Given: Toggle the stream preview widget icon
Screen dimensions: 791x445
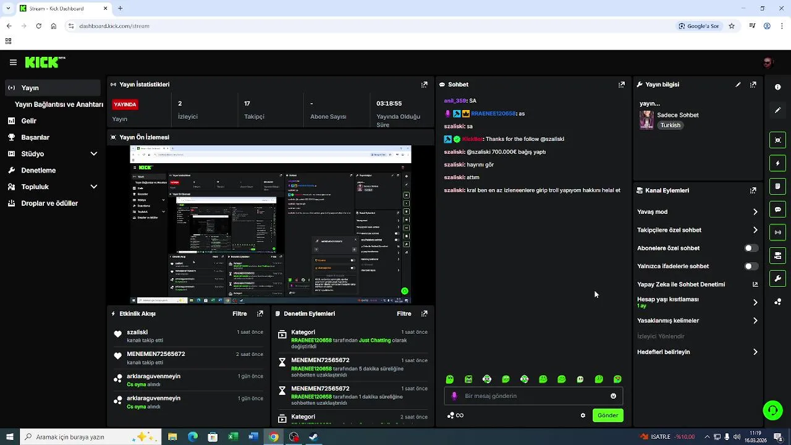Looking at the screenshot, I should click(x=777, y=140).
